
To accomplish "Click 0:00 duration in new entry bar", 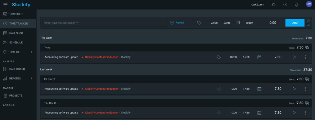I will tap(273, 23).
